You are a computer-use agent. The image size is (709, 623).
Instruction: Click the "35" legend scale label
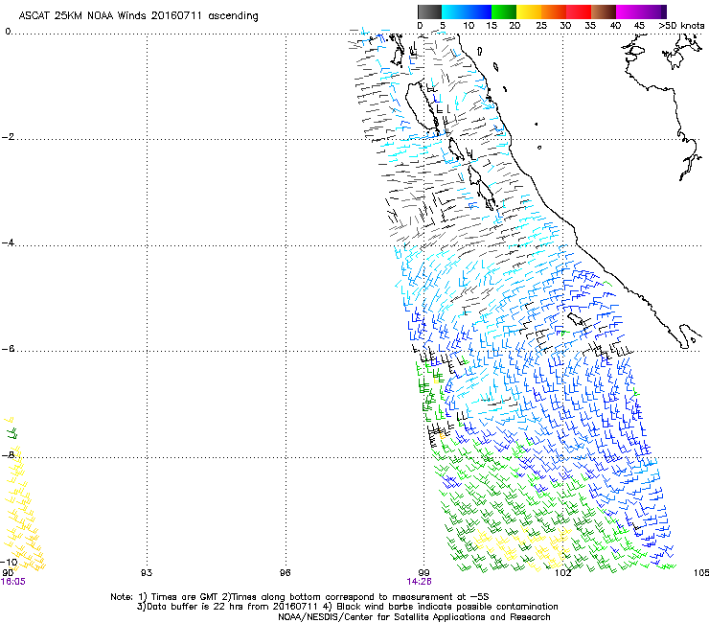pos(590,26)
